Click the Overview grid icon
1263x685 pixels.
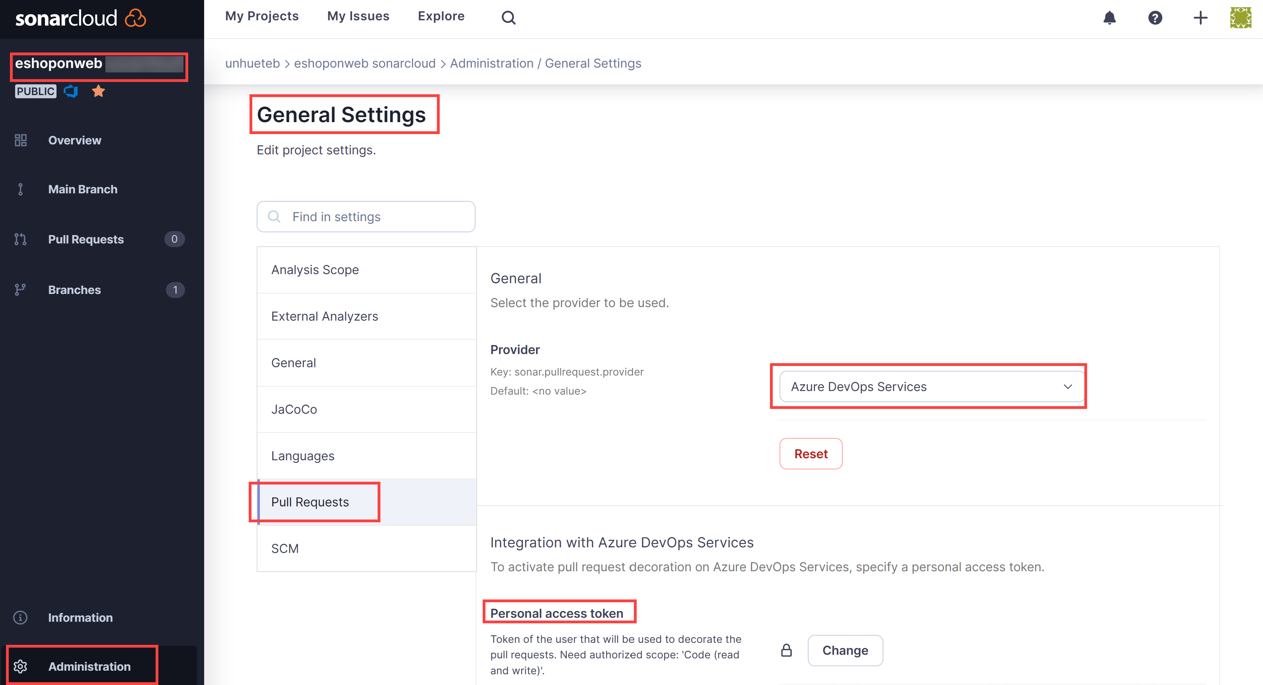pos(21,141)
